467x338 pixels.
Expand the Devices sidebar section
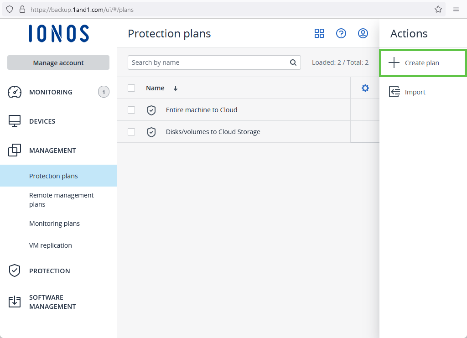[42, 121]
